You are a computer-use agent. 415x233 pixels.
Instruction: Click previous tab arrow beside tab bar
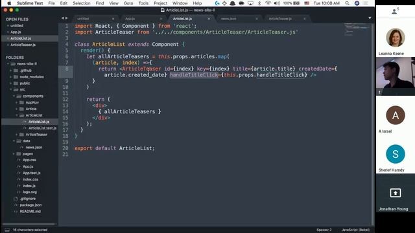[x=63, y=18]
